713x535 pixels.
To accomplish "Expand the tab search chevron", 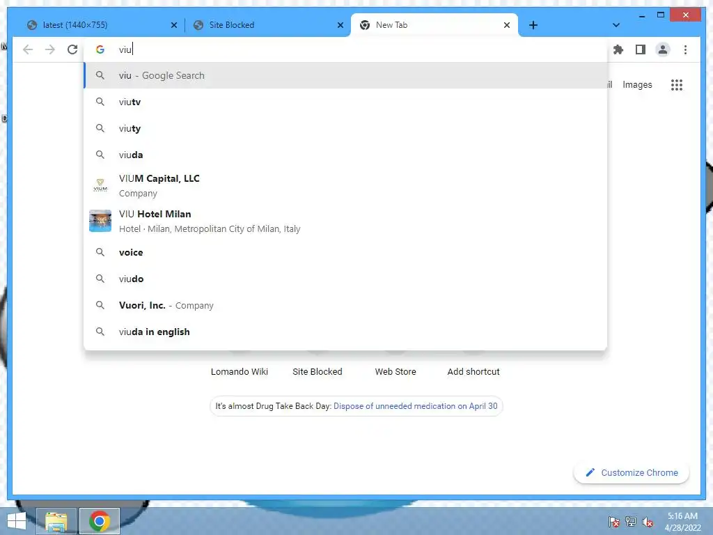I will click(616, 25).
